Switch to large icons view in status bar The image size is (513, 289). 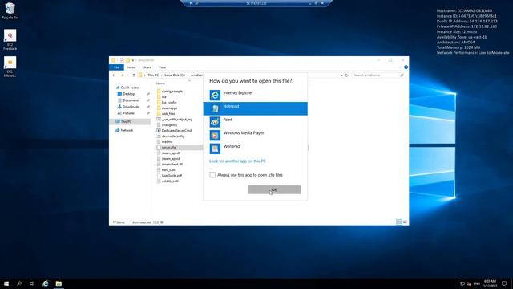[x=405, y=222]
